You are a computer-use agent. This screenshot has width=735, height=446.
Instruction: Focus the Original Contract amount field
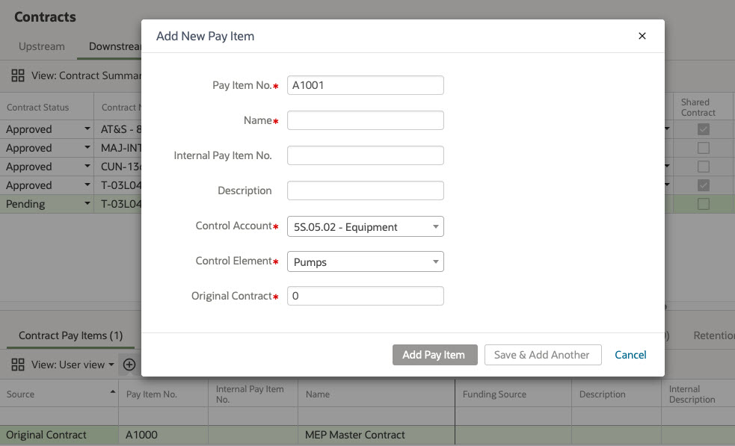click(366, 296)
